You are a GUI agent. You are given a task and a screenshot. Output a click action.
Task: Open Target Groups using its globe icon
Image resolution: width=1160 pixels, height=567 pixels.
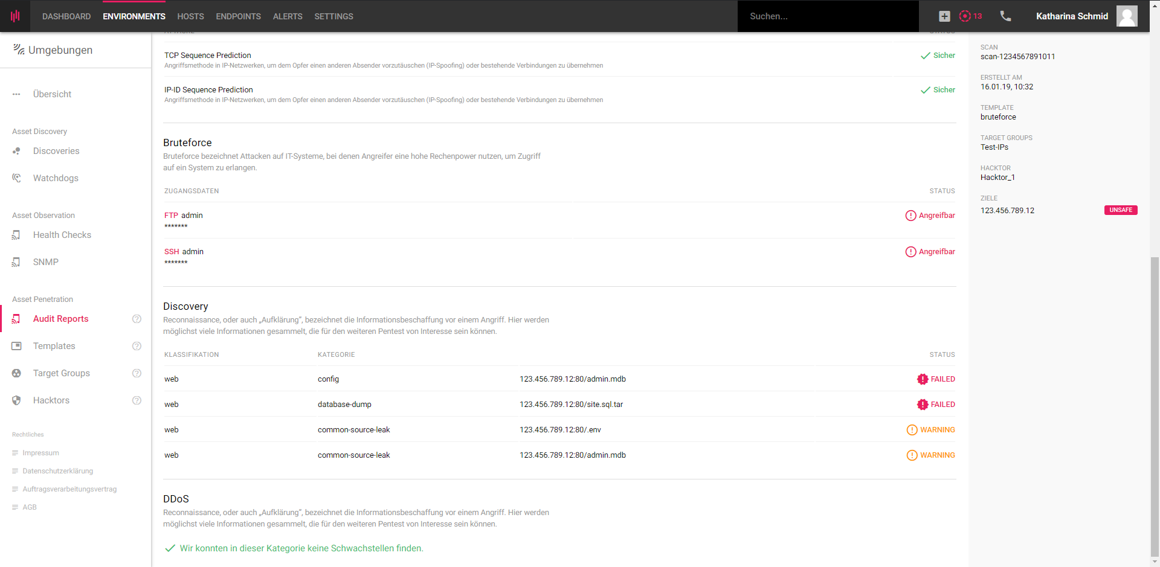click(16, 373)
